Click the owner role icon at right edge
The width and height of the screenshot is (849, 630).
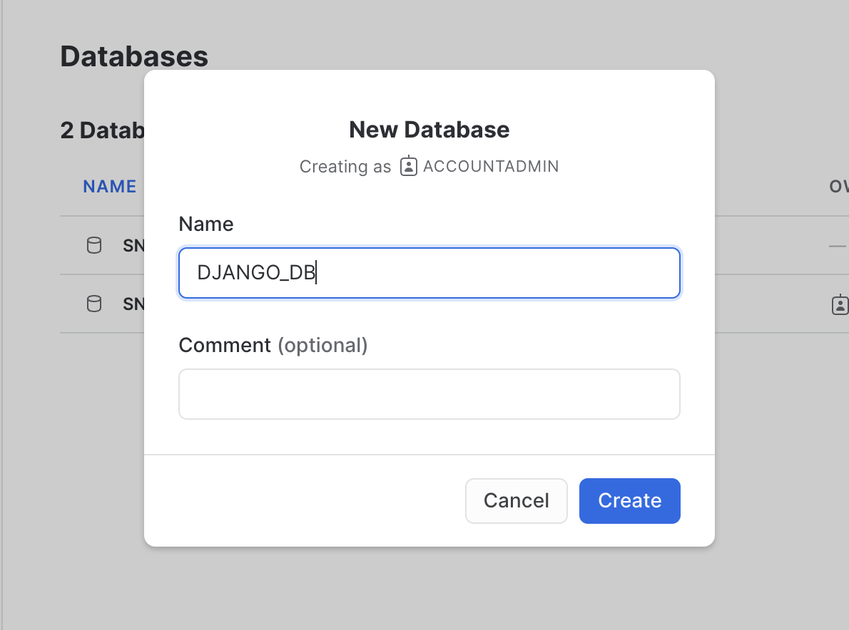[x=840, y=305]
